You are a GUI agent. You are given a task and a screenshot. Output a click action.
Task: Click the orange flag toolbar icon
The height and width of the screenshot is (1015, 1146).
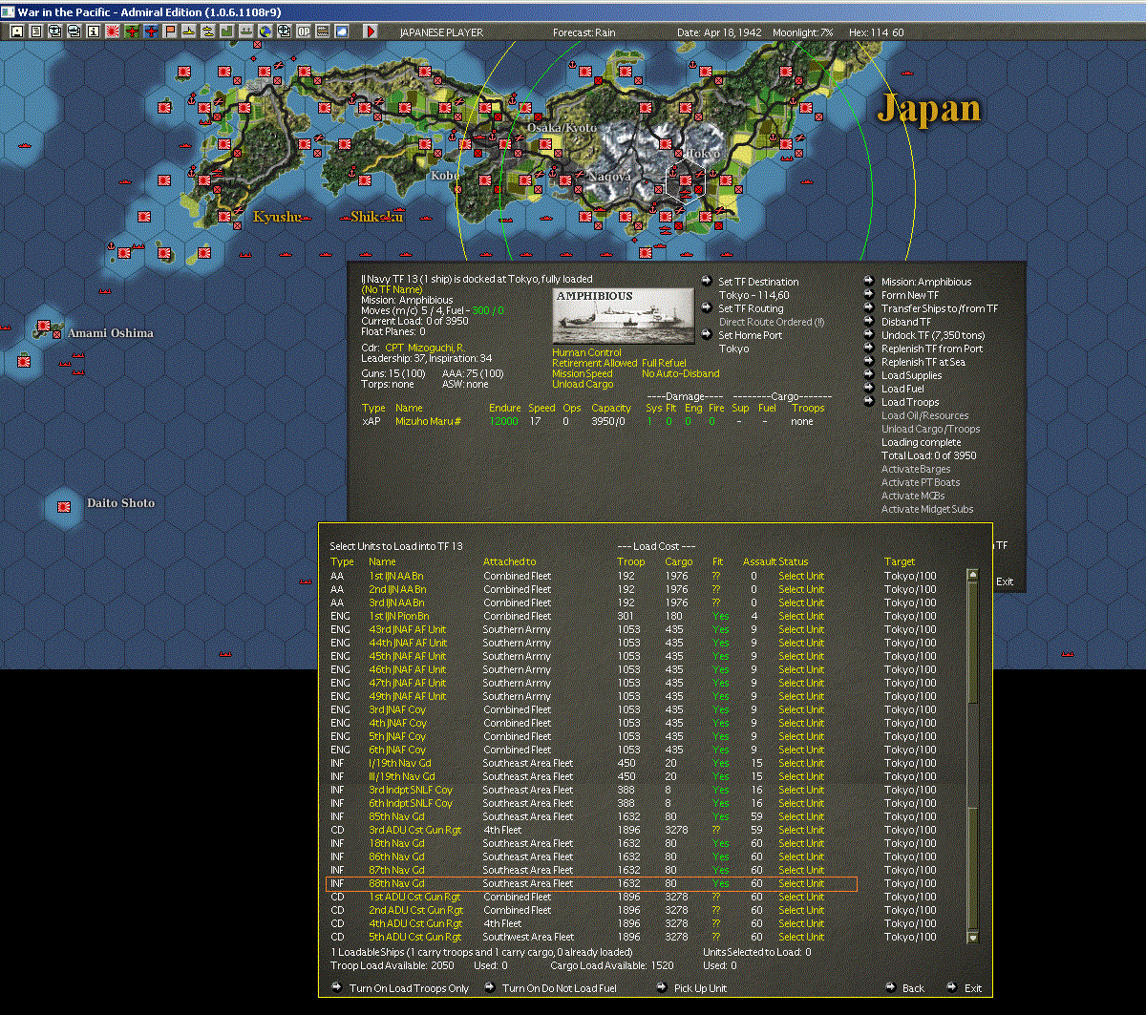(x=170, y=32)
